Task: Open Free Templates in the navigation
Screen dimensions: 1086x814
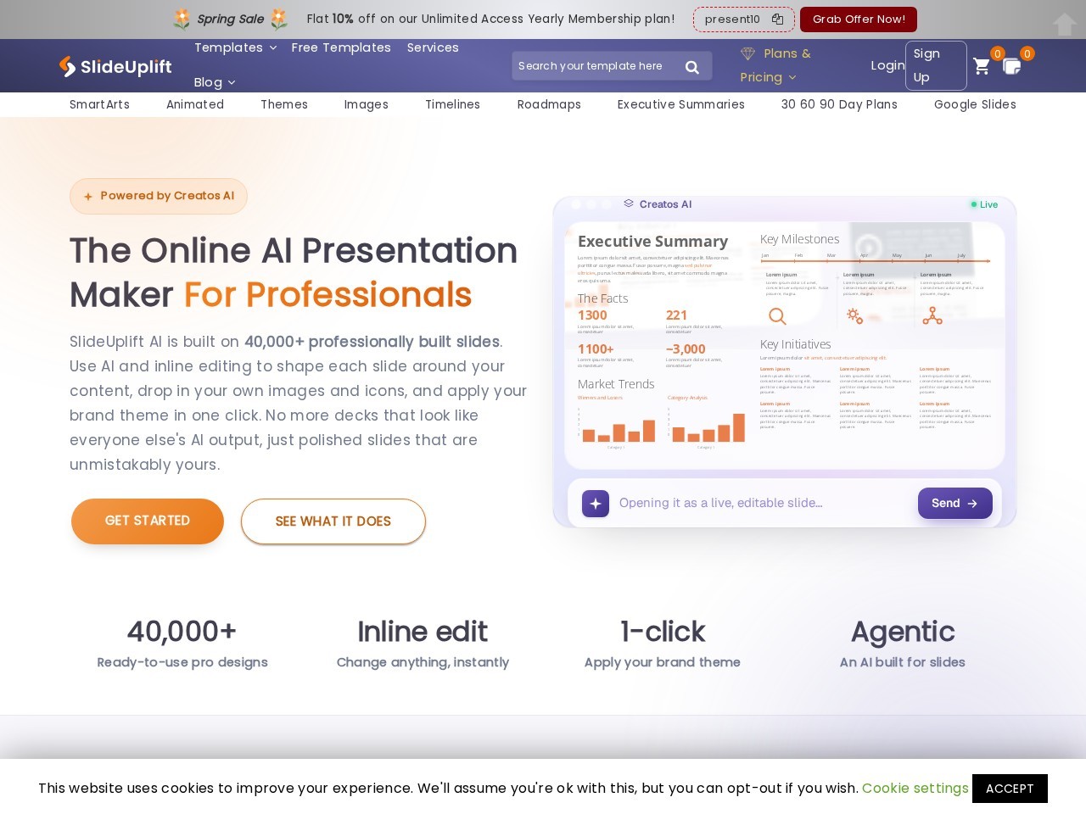Action: (341, 47)
